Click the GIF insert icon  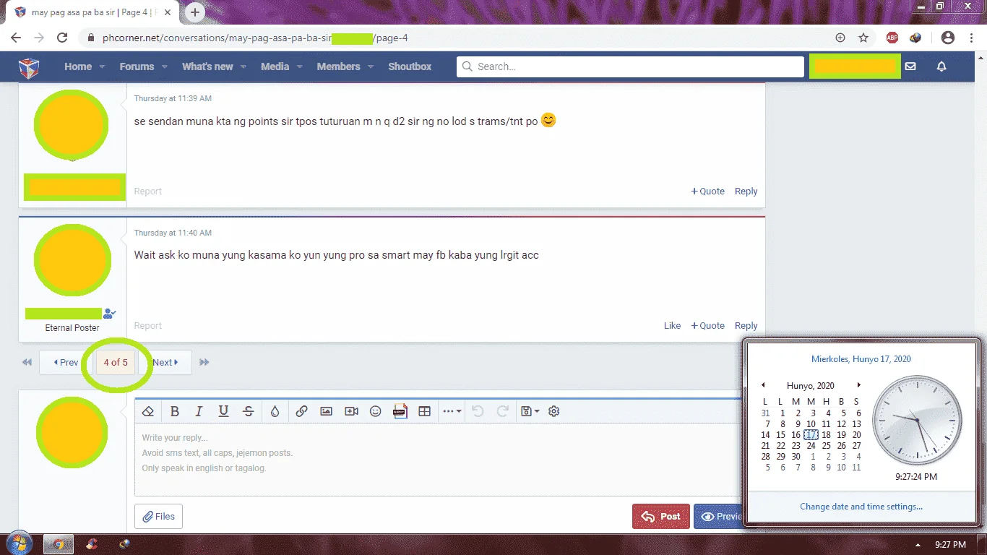tap(400, 411)
